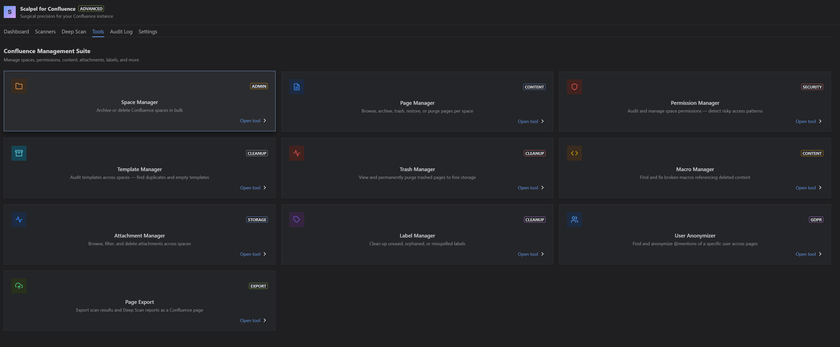
Task: Click 'Archive or delete Confluence spaces in bulk'
Action: [x=139, y=110]
